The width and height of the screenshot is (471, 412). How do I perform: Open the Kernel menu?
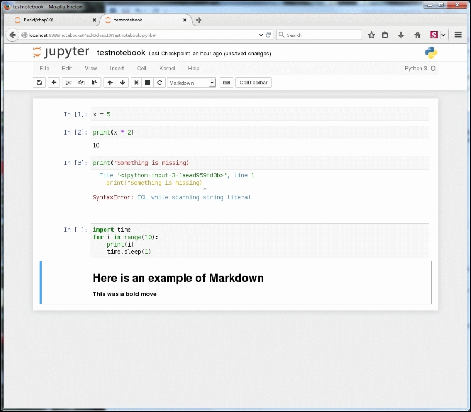pos(167,68)
